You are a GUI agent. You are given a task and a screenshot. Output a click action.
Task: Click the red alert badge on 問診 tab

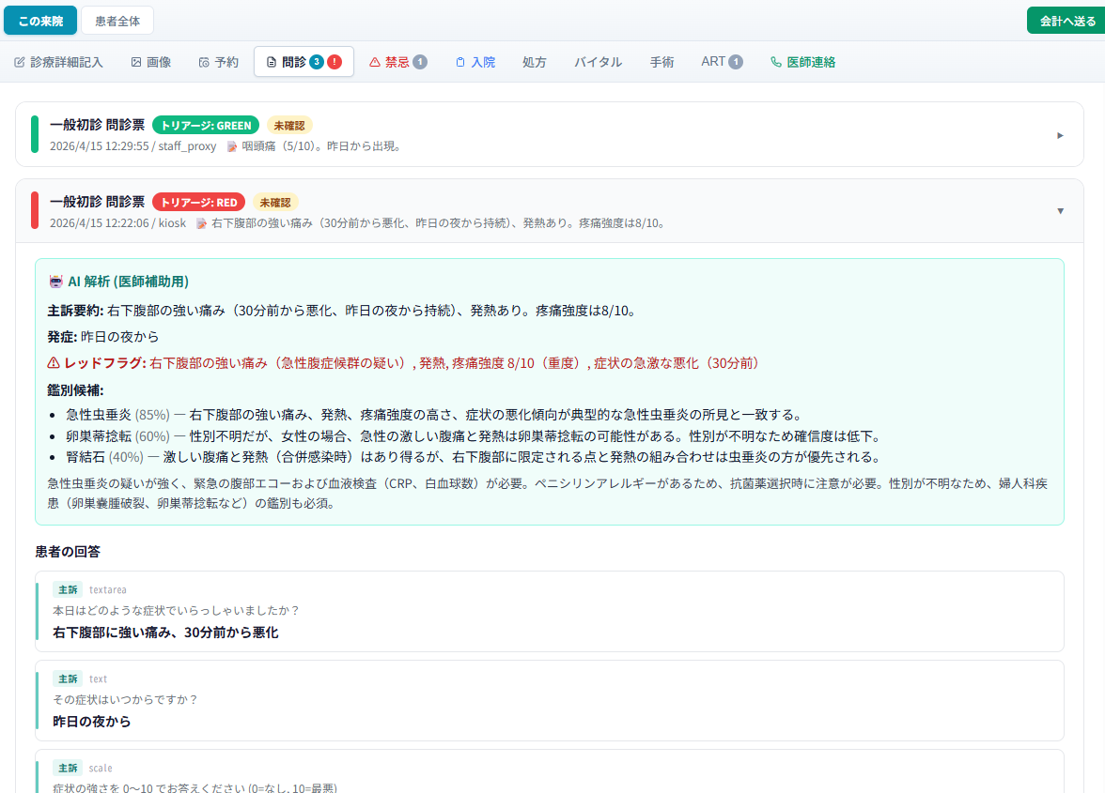[334, 61]
